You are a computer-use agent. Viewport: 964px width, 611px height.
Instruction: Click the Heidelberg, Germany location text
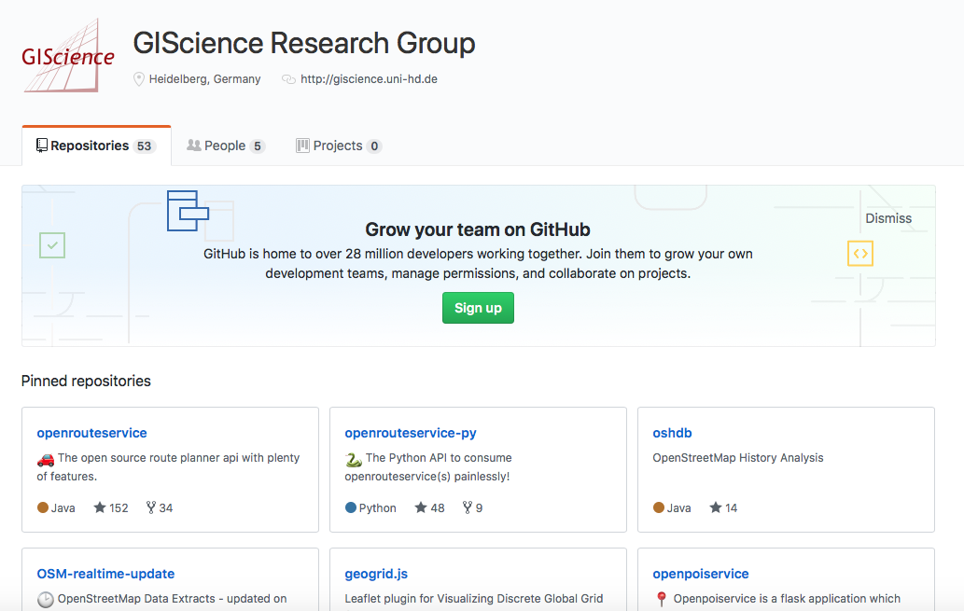click(x=204, y=79)
